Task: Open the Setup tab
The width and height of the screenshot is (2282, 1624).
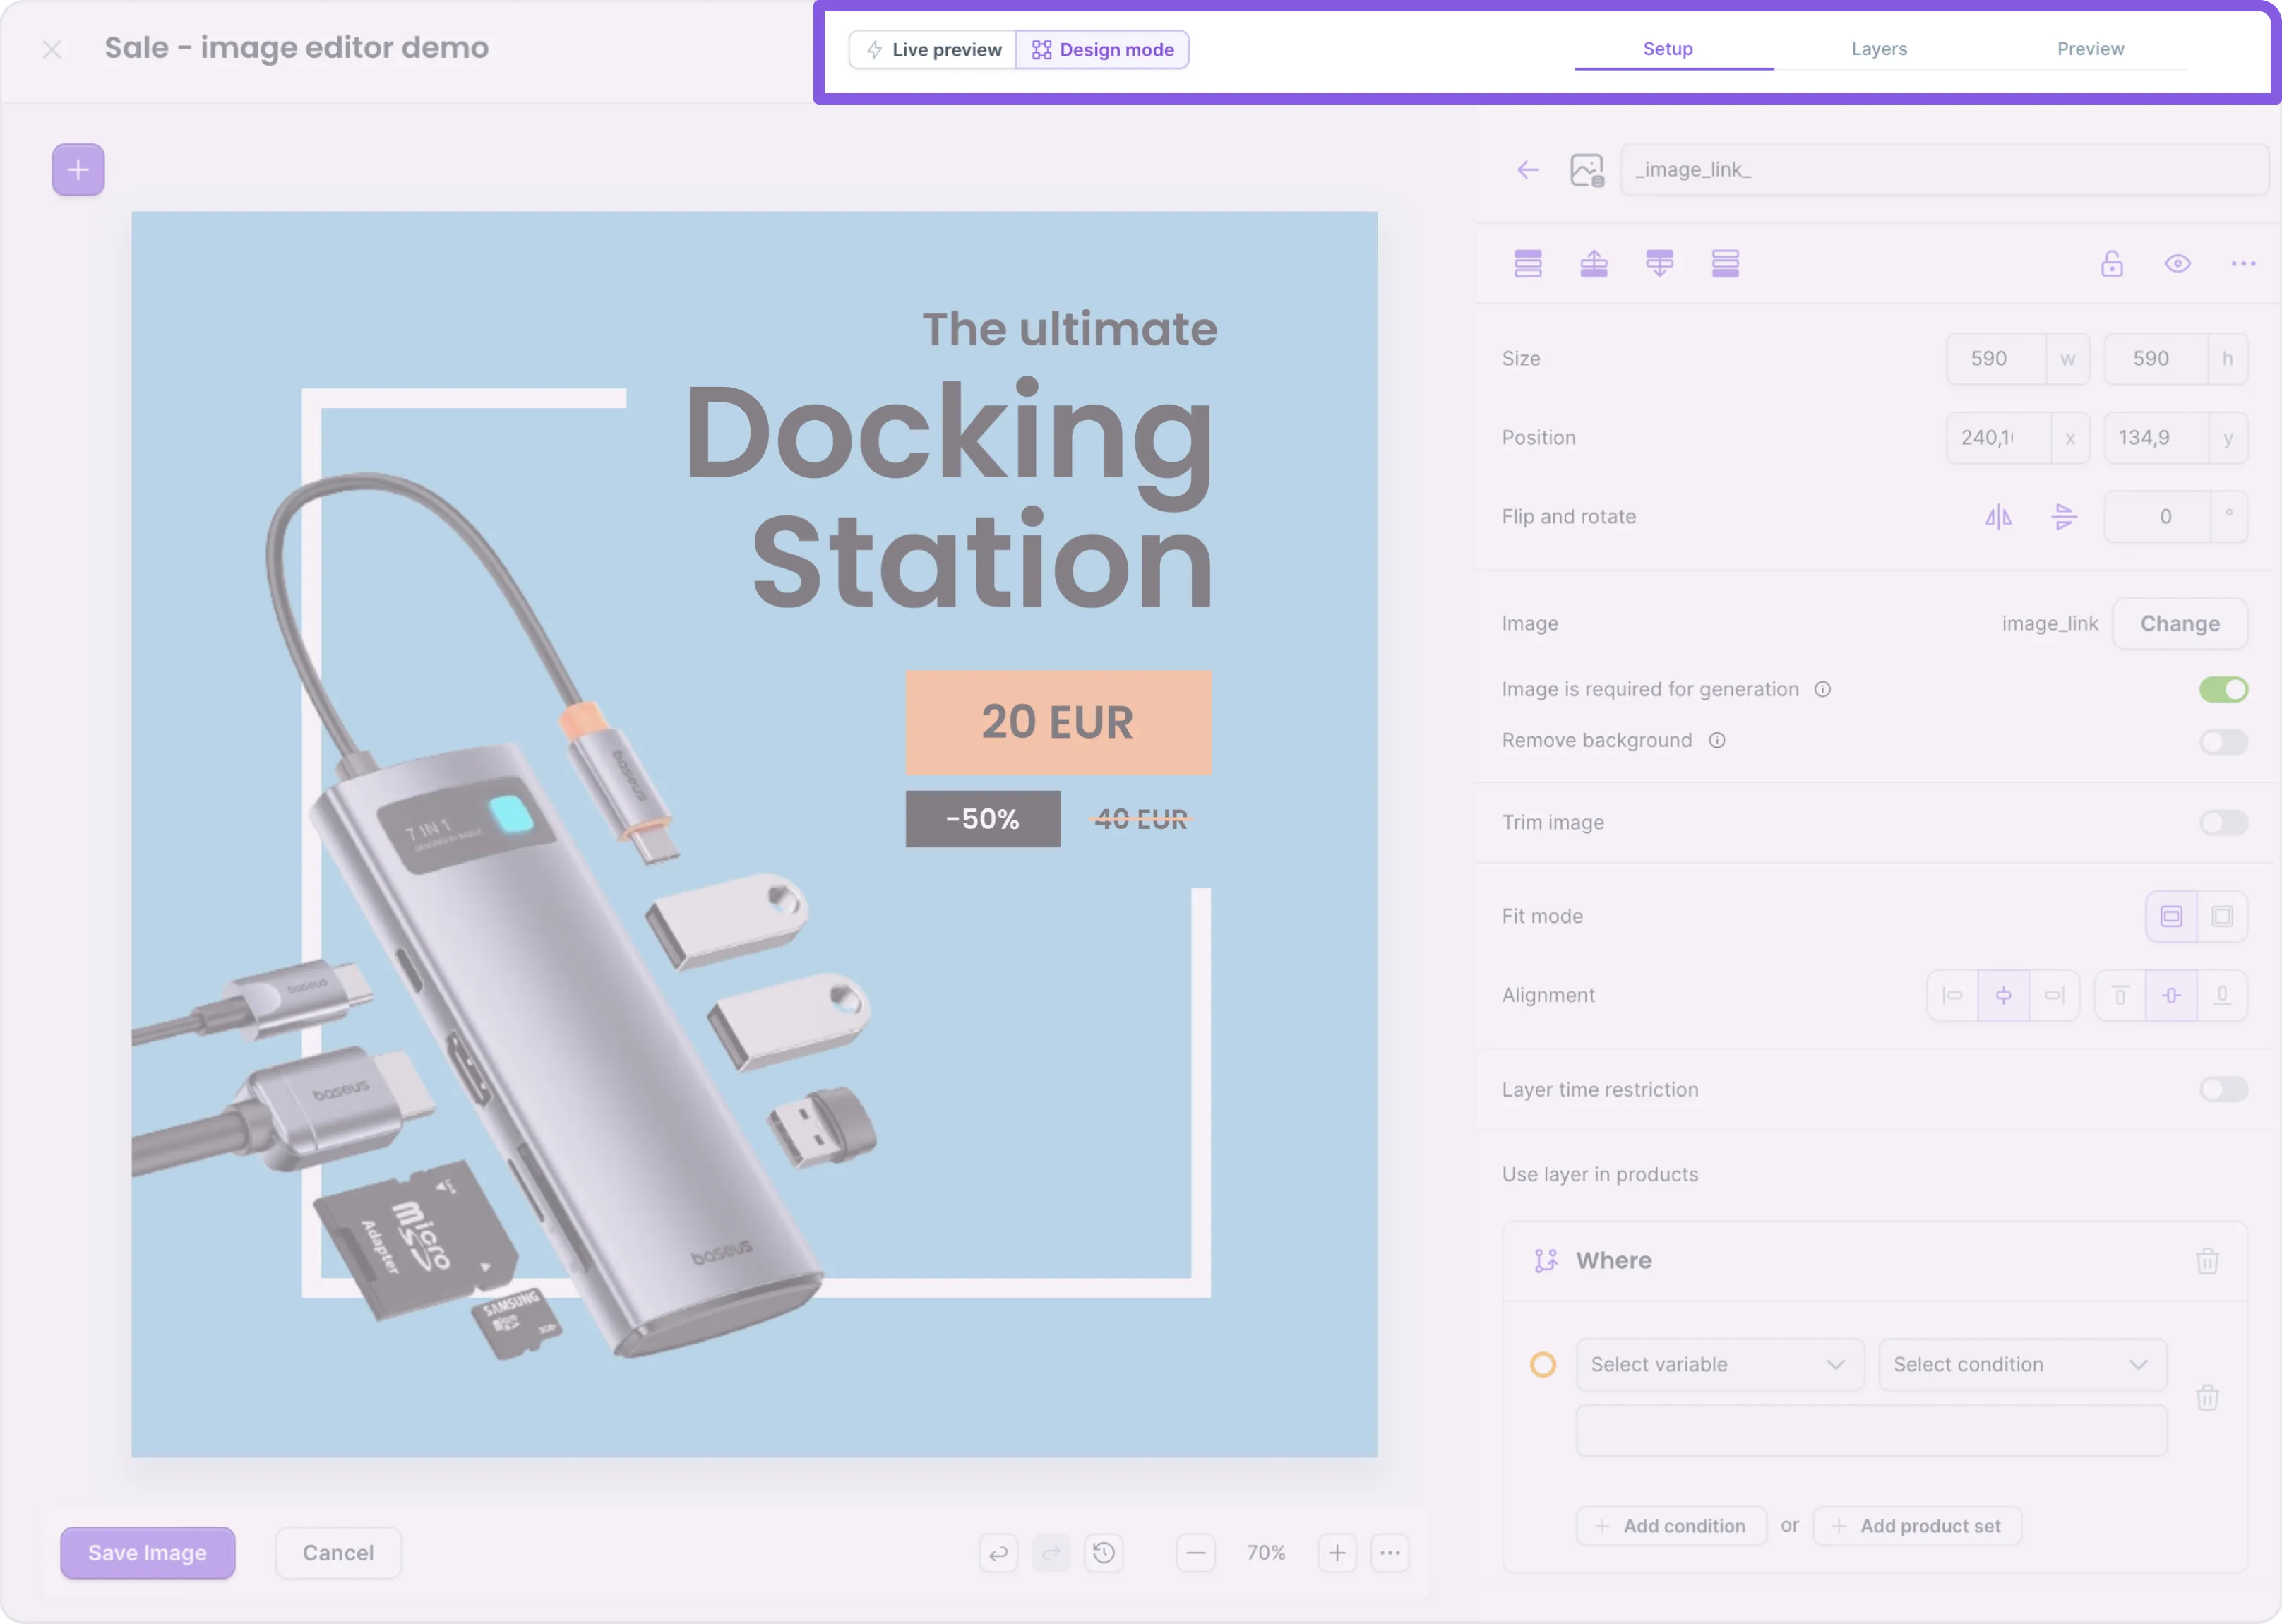Action: coord(1668,49)
